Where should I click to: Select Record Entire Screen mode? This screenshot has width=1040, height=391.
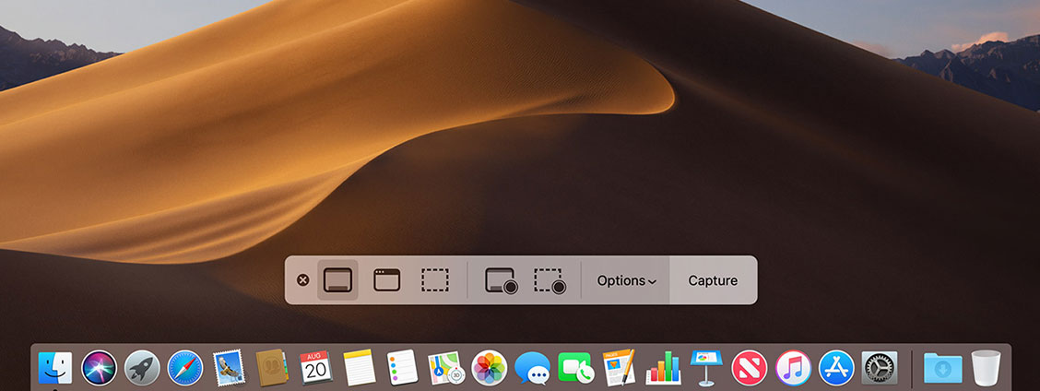(x=501, y=281)
